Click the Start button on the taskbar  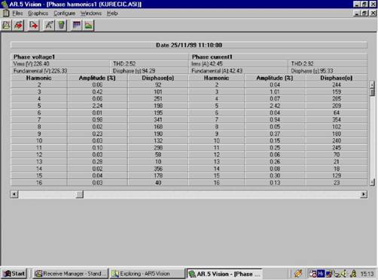point(14,273)
